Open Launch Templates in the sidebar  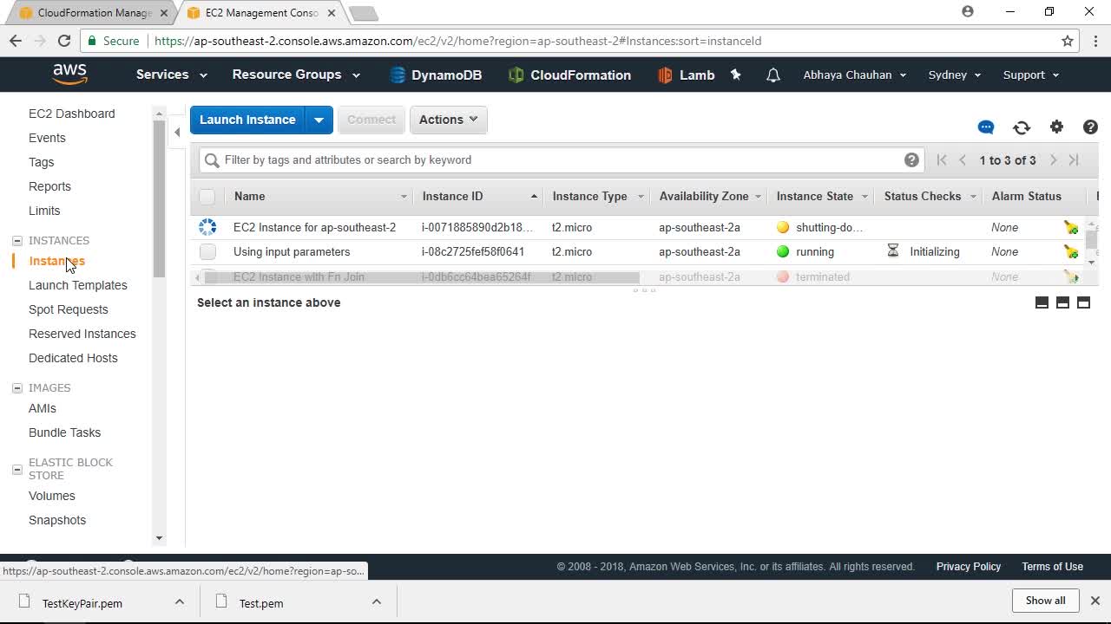click(x=77, y=285)
